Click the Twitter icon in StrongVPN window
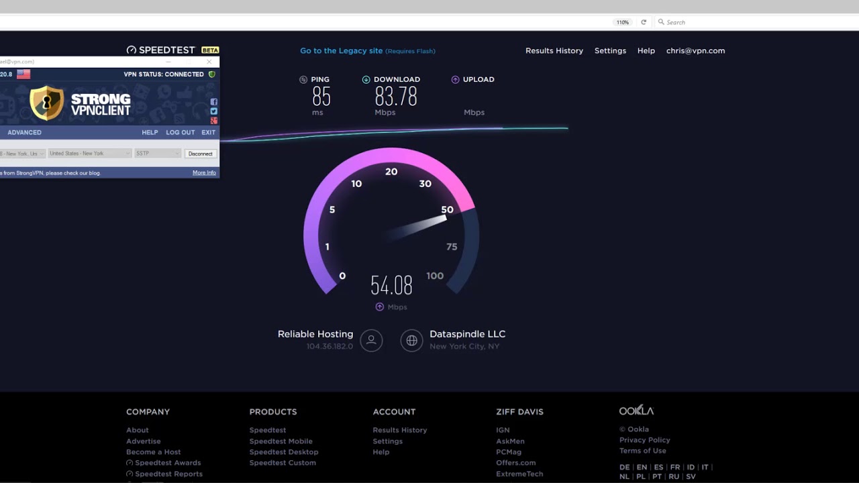 pyautogui.click(x=214, y=111)
